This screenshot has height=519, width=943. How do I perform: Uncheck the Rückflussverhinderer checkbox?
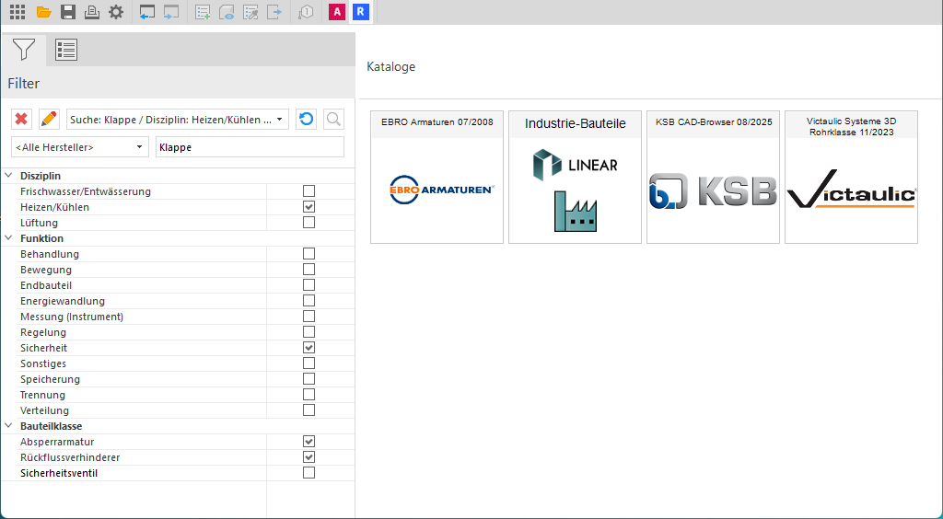coord(309,457)
